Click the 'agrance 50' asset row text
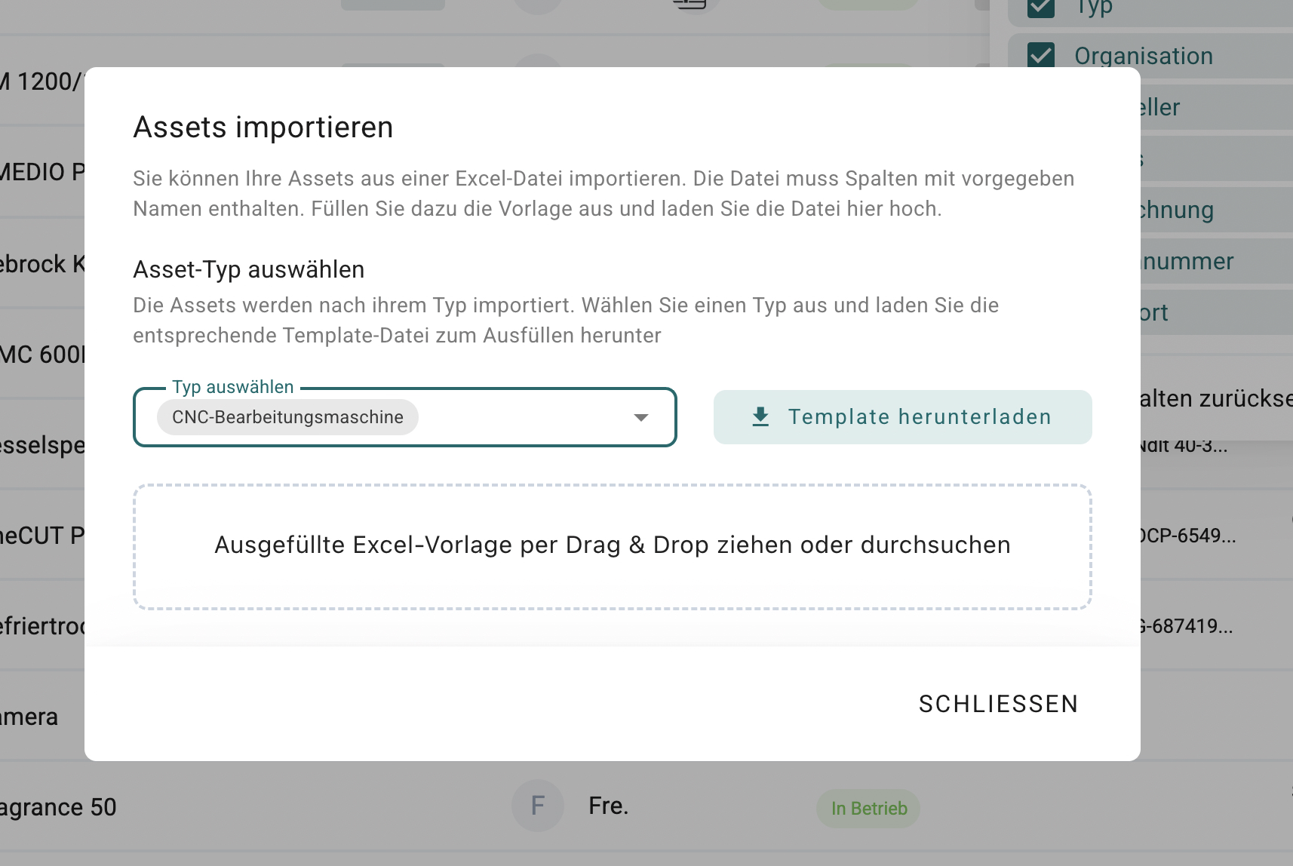Image resolution: width=1293 pixels, height=866 pixels. pyautogui.click(x=58, y=807)
